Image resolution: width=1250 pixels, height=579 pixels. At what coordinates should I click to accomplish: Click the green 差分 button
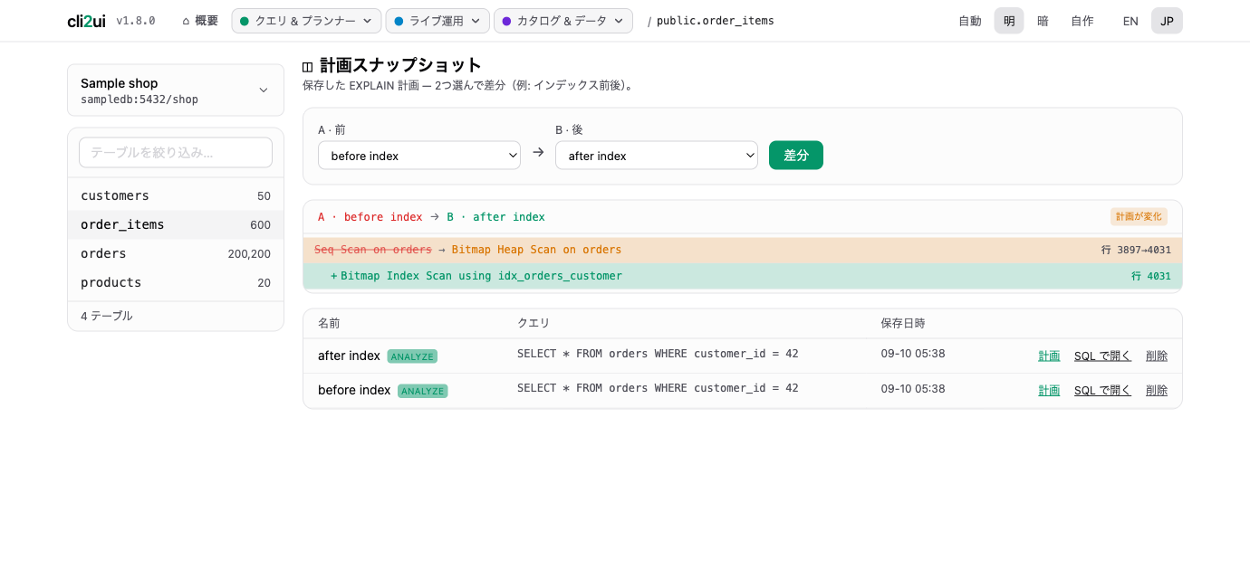pos(796,156)
